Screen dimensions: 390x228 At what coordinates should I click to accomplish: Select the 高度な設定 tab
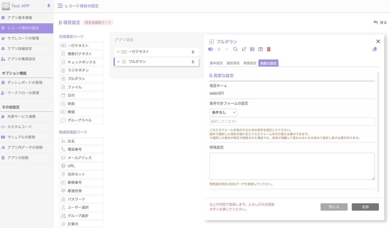point(268,63)
